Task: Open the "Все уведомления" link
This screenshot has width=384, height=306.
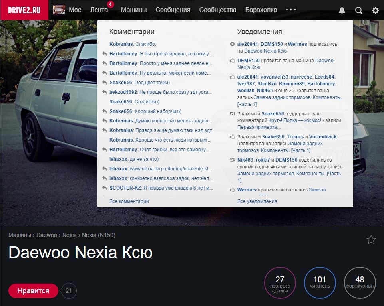Action: (257, 201)
